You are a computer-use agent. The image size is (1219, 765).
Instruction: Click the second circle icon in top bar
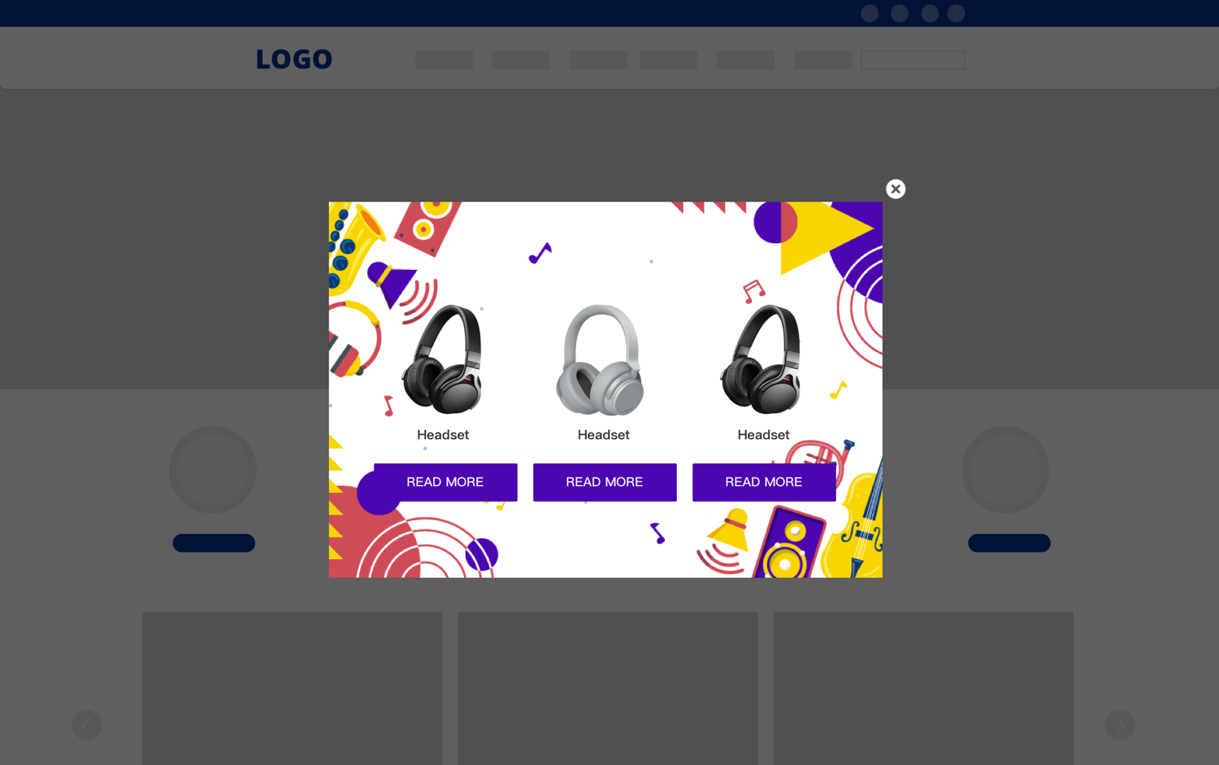[900, 13]
